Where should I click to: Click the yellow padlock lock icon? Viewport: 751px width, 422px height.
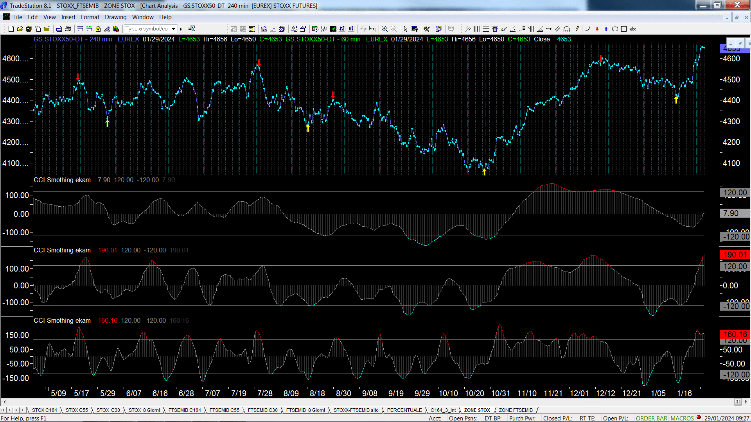click(x=98, y=29)
